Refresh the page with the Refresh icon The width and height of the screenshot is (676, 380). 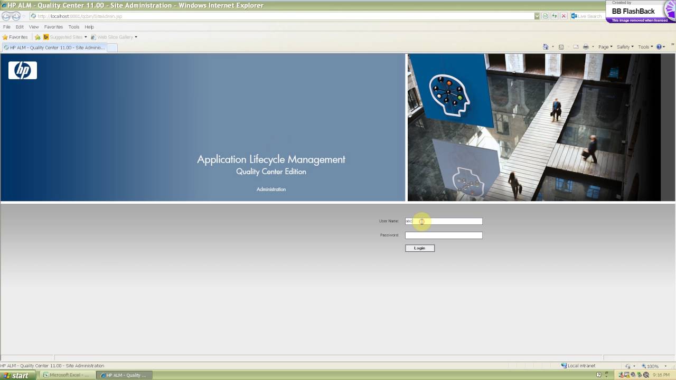click(x=555, y=16)
